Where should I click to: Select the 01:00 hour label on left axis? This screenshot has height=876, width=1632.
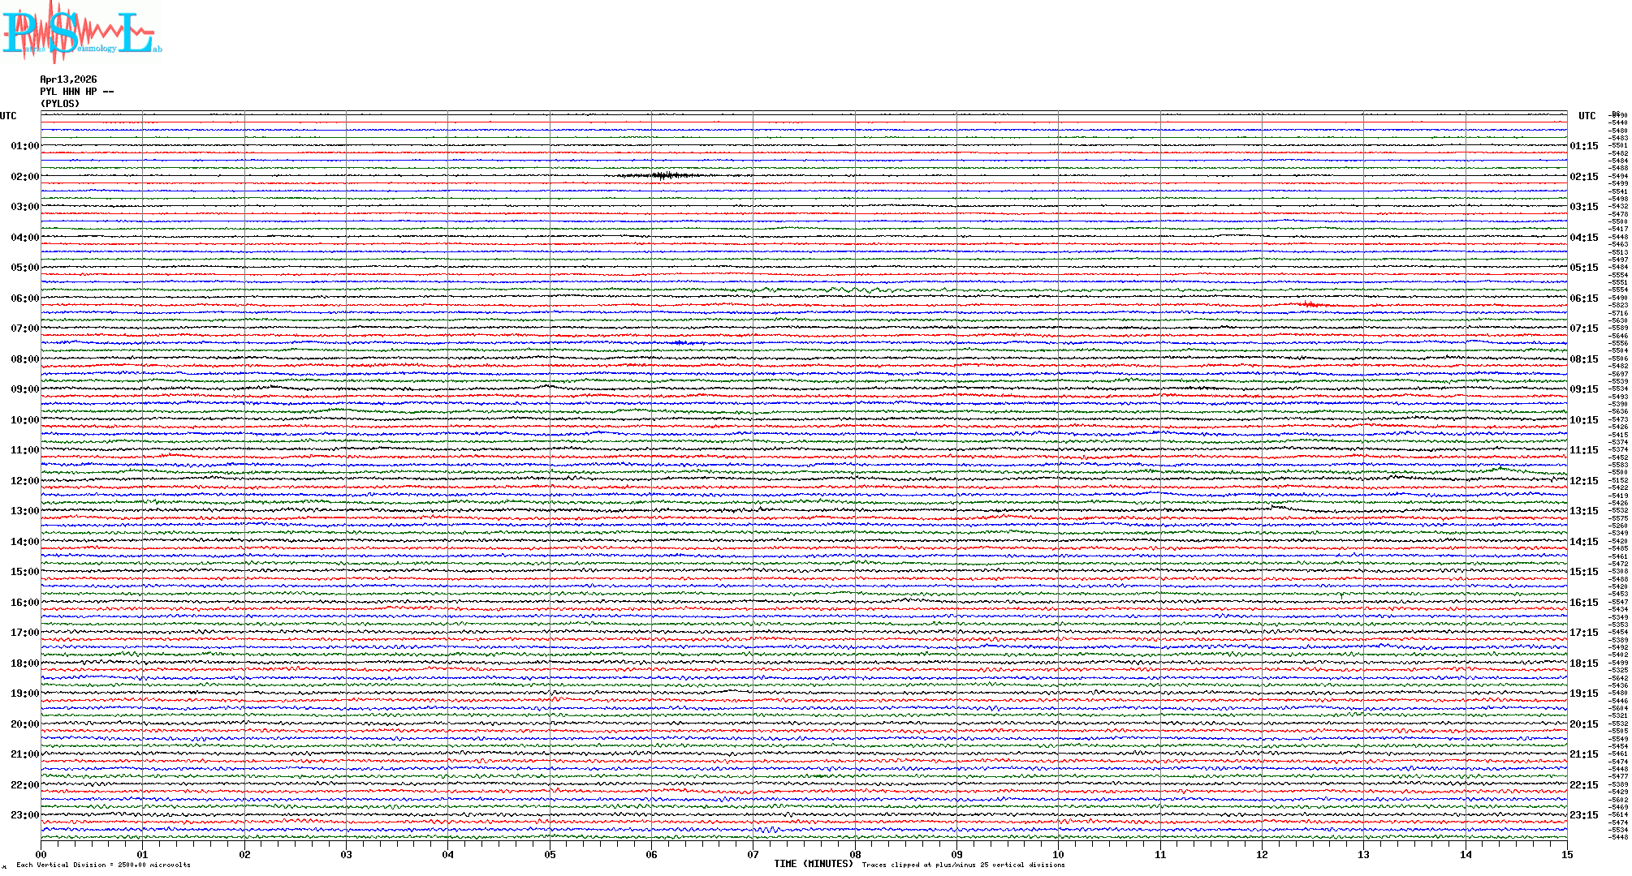(x=24, y=146)
